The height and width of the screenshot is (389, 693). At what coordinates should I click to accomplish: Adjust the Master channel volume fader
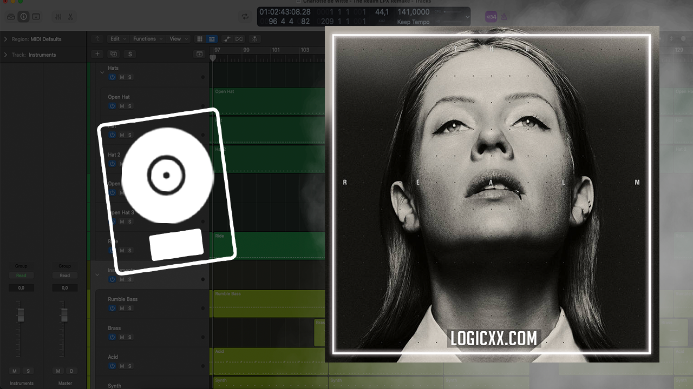tap(64, 315)
